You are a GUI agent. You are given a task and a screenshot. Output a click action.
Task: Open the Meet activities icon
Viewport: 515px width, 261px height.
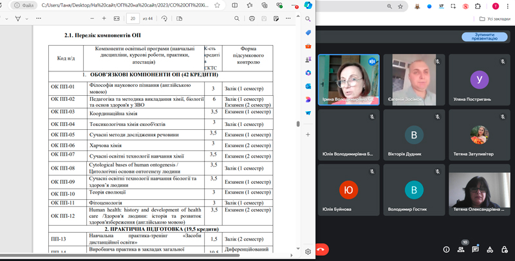click(489, 249)
